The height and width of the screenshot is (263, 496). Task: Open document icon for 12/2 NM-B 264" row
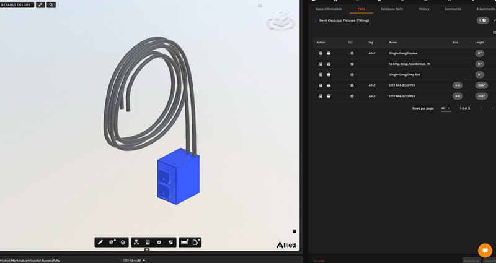pos(321,96)
